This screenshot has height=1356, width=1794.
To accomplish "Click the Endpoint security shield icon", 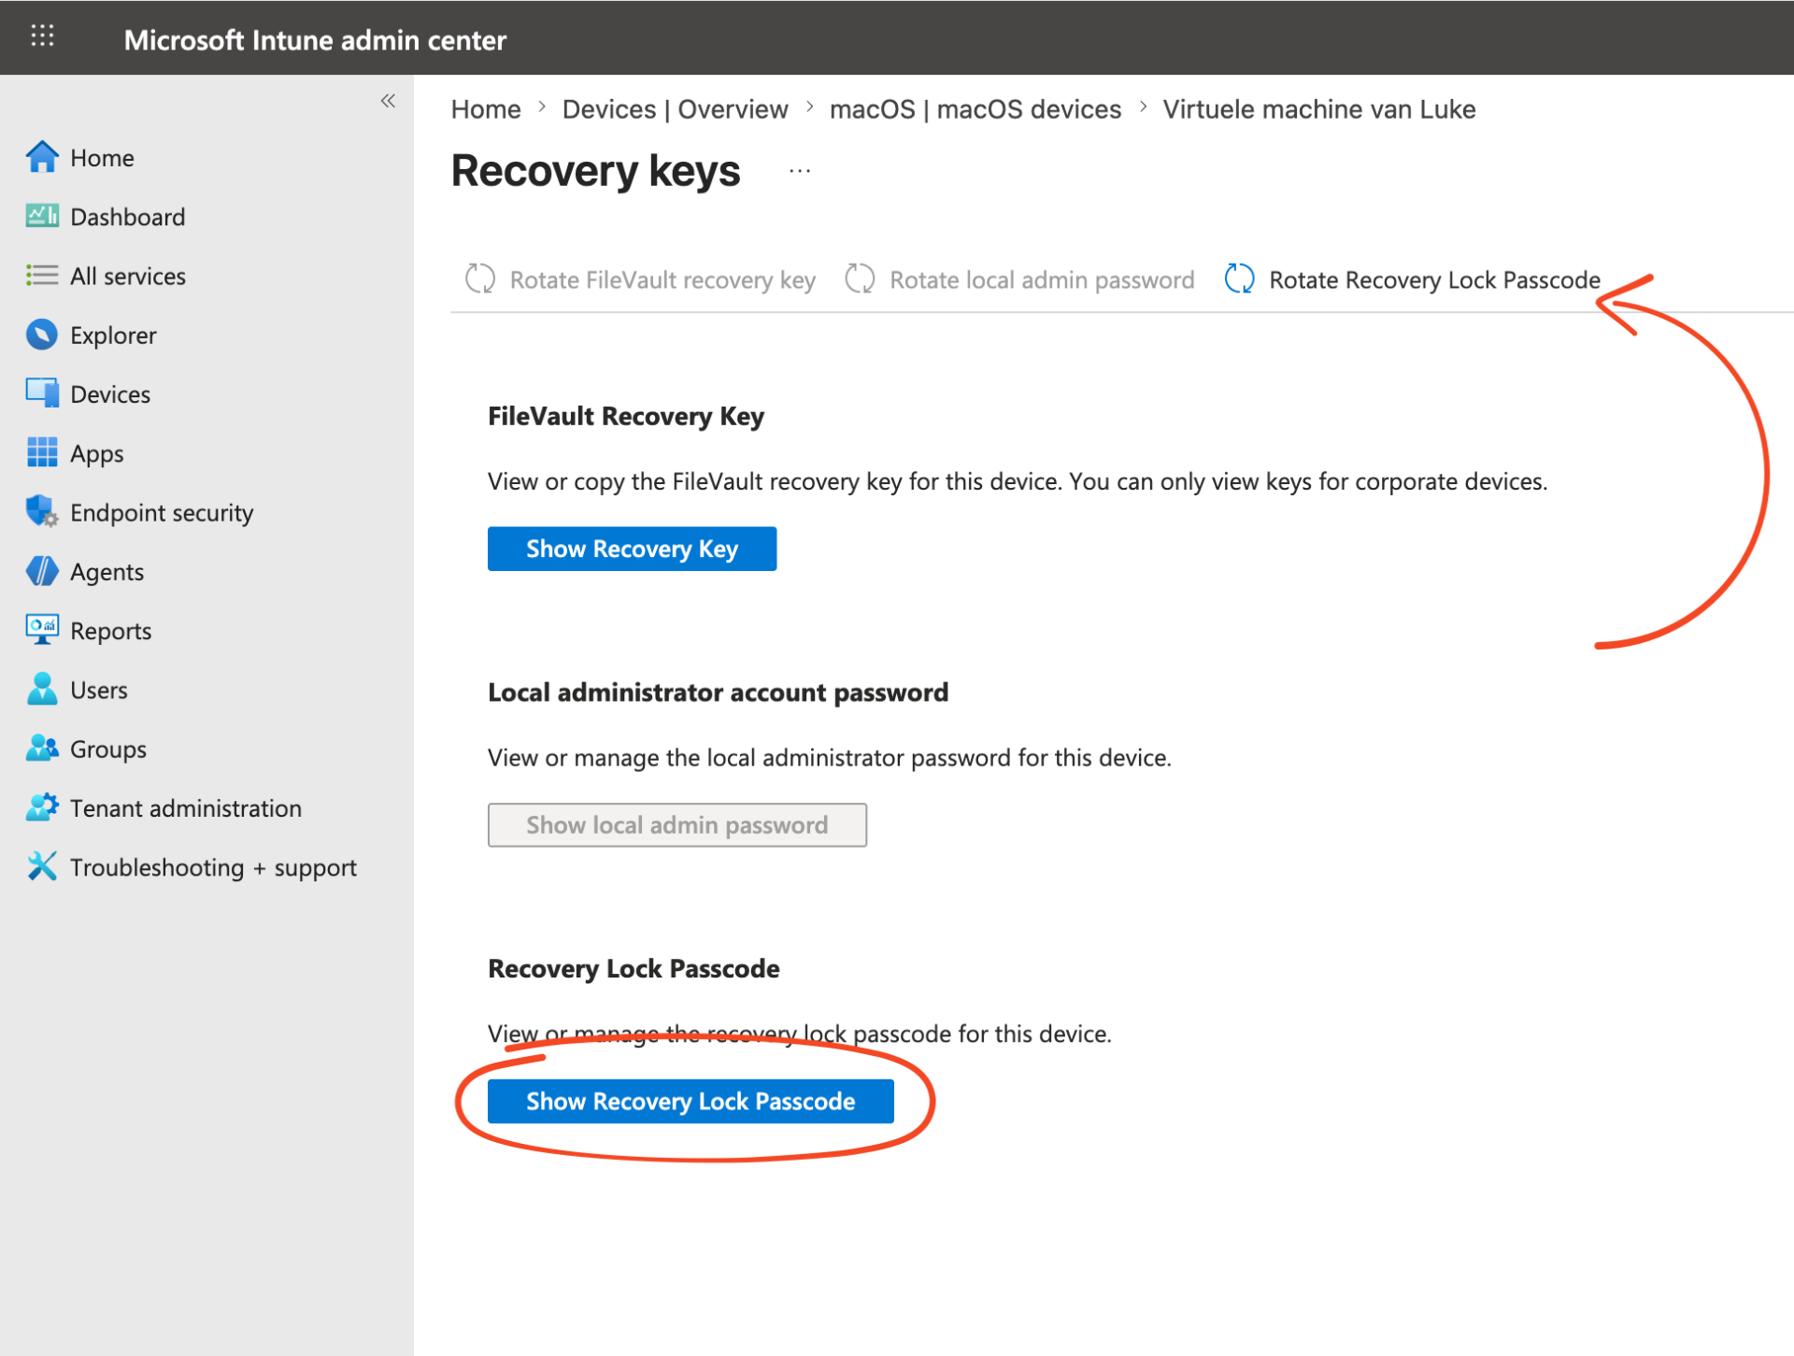I will coord(42,511).
